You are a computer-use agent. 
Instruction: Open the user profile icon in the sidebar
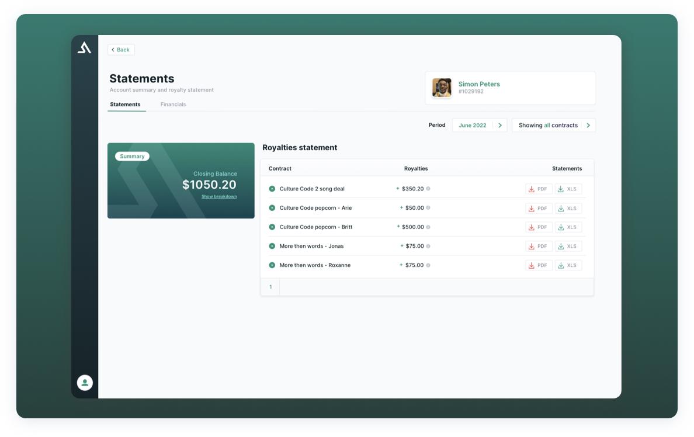tap(85, 383)
